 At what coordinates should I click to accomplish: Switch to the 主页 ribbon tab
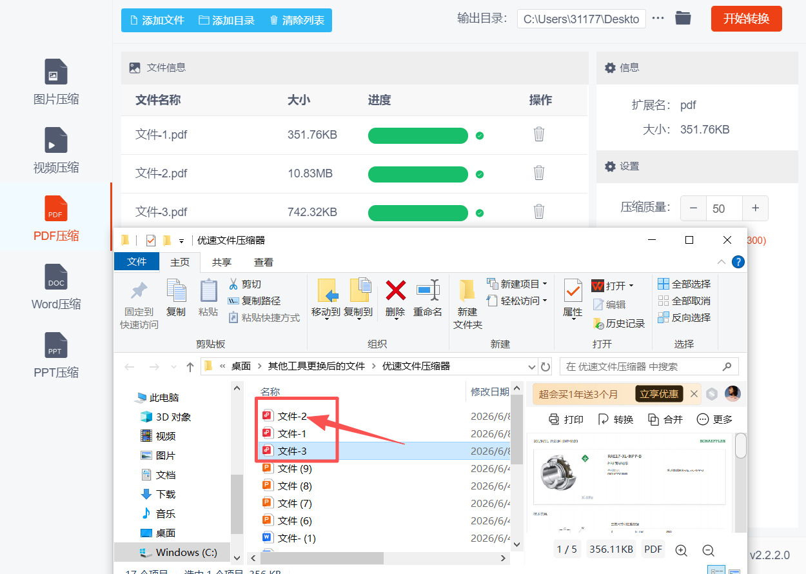coord(180,262)
